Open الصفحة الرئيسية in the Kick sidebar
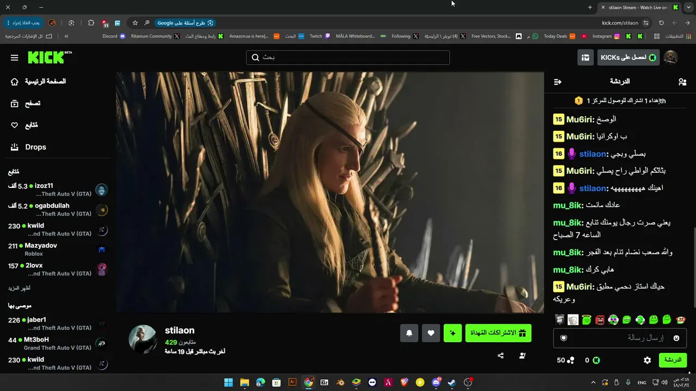This screenshot has width=696, height=391. click(38, 81)
